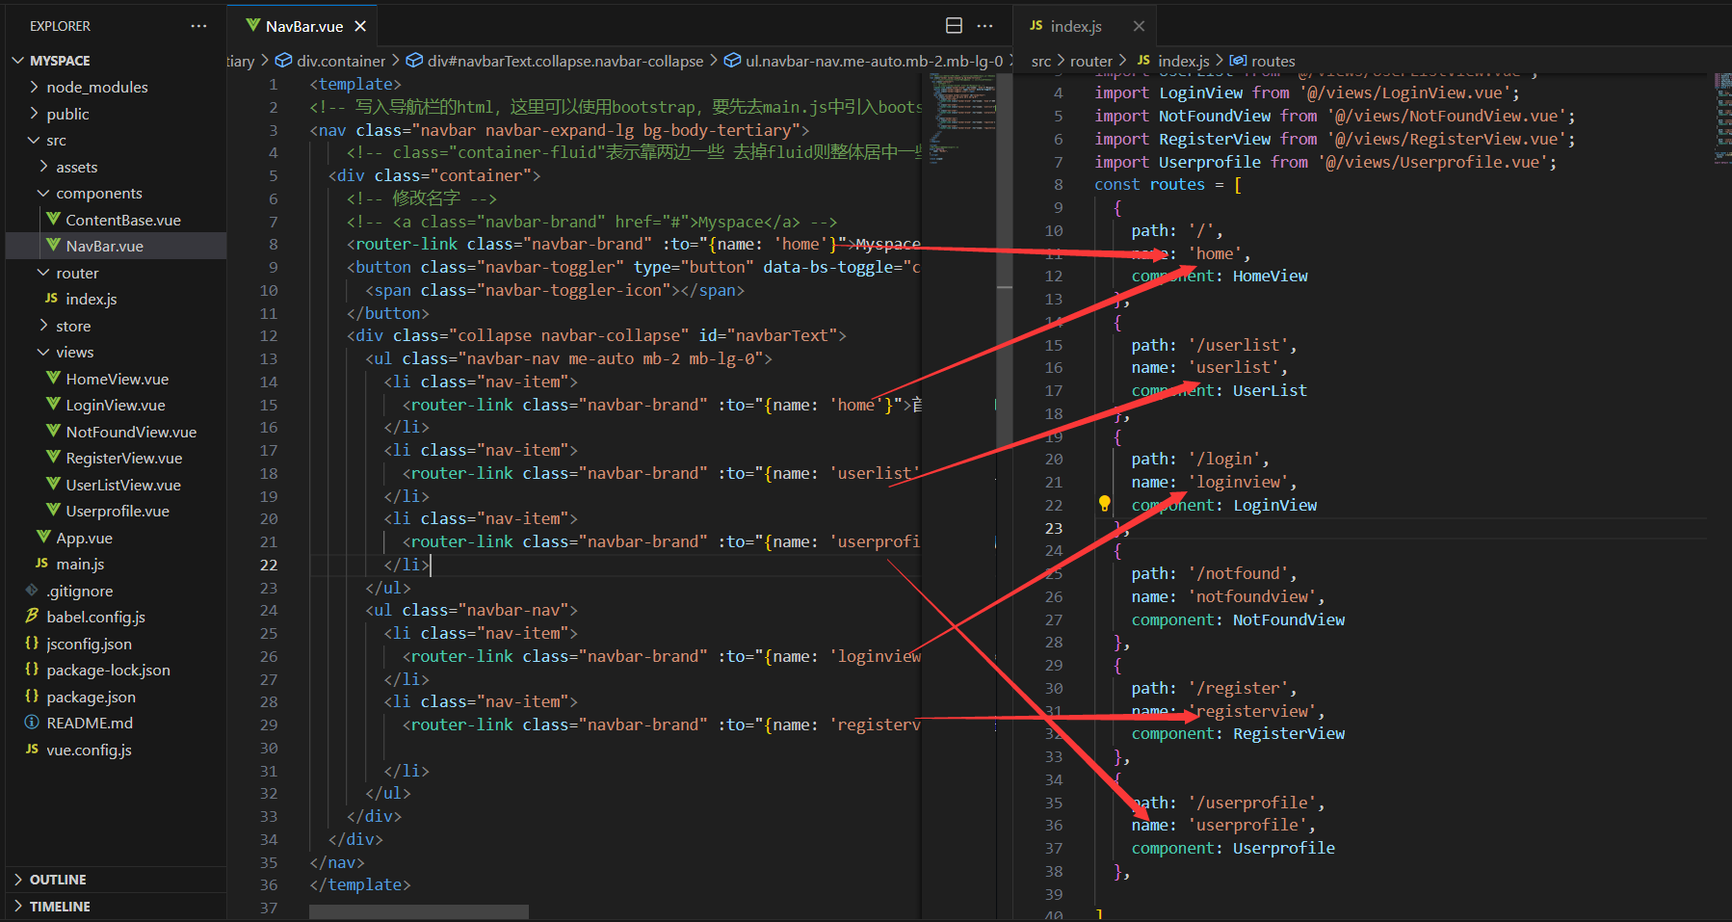This screenshot has width=1732, height=922.
Task: Select ul.navbar-nav breadcrumb segment
Action: [874, 61]
